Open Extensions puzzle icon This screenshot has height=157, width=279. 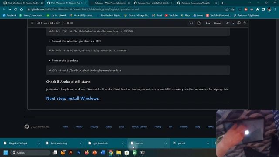258,10
